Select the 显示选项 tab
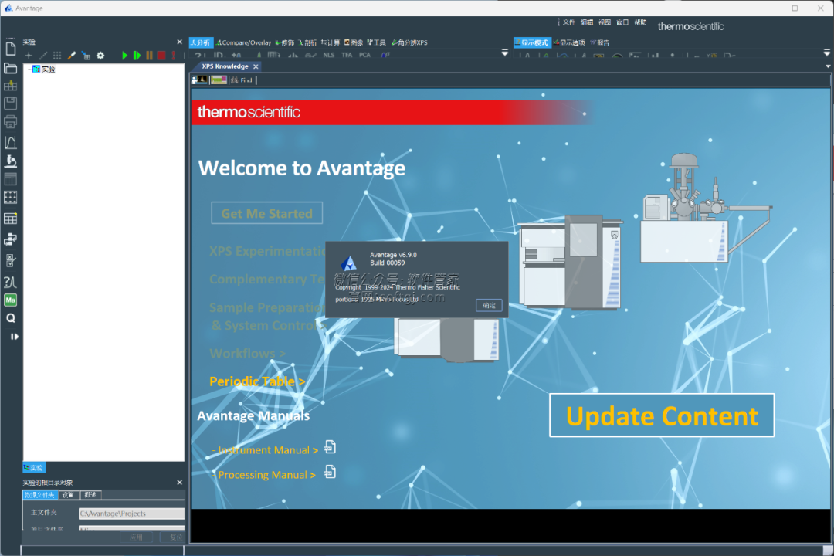 tap(569, 42)
